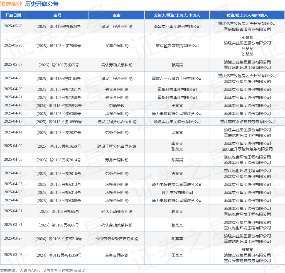The height and width of the screenshot is (273, 285).
Task: Click the 案号 column header
Action: point(57,15)
